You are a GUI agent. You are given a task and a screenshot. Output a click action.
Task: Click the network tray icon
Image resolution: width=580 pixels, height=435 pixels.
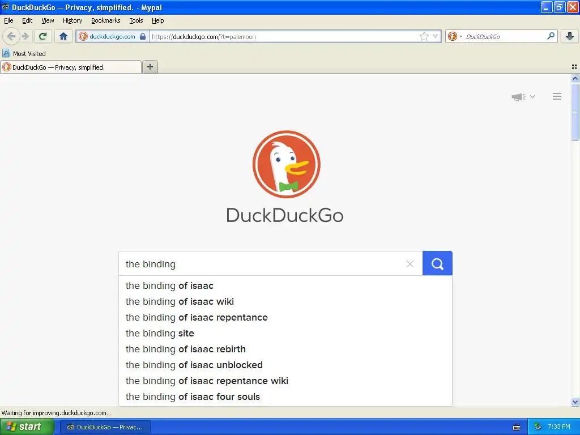[538, 427]
